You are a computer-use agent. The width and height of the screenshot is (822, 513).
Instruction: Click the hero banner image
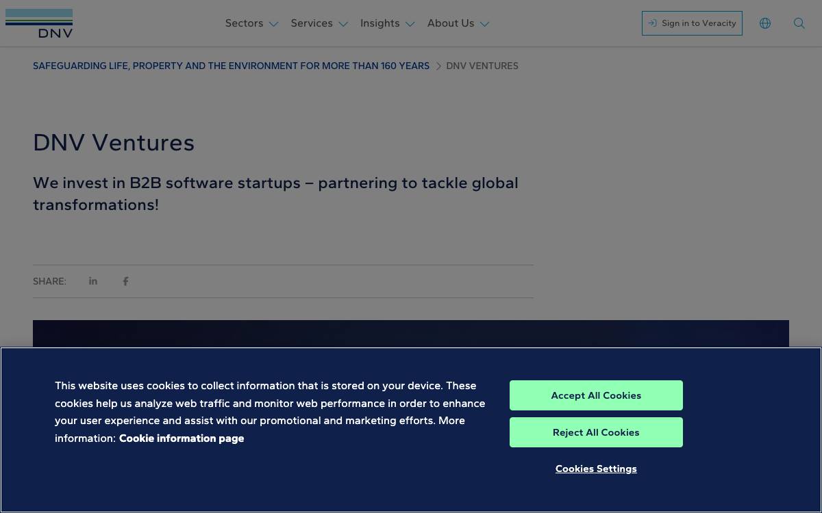(x=411, y=334)
